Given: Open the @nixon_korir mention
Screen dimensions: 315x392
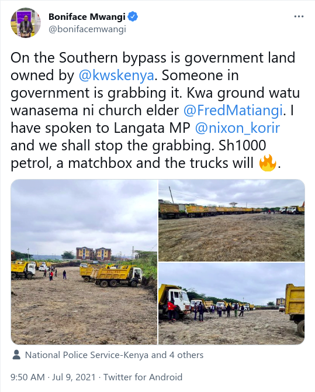Looking at the screenshot, I should pos(237,128).
